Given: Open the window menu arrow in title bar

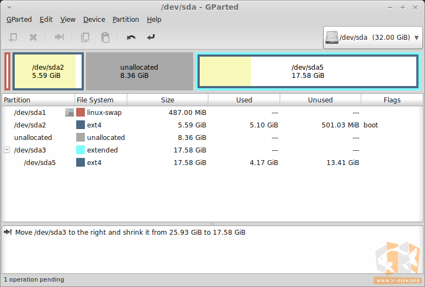Looking at the screenshot, I should [x=9, y=8].
